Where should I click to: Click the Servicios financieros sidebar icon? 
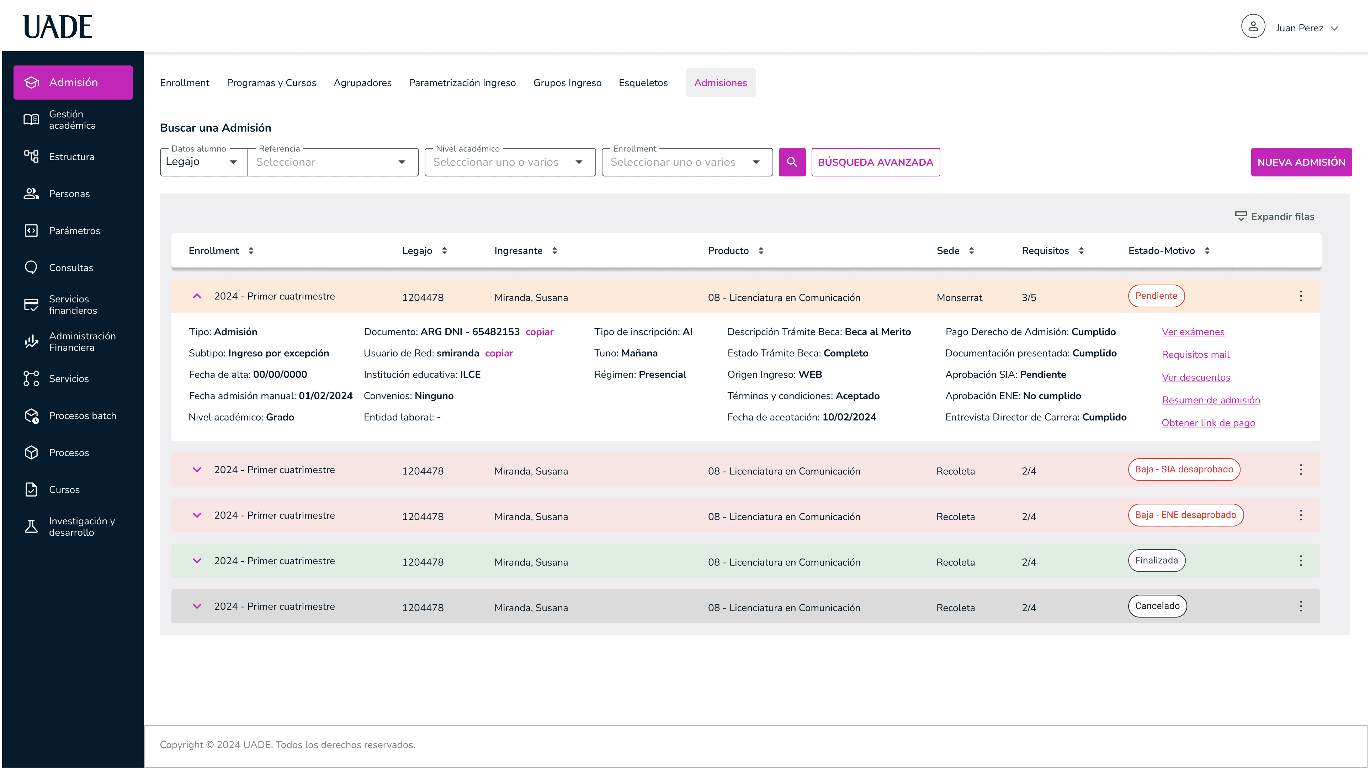coord(31,305)
